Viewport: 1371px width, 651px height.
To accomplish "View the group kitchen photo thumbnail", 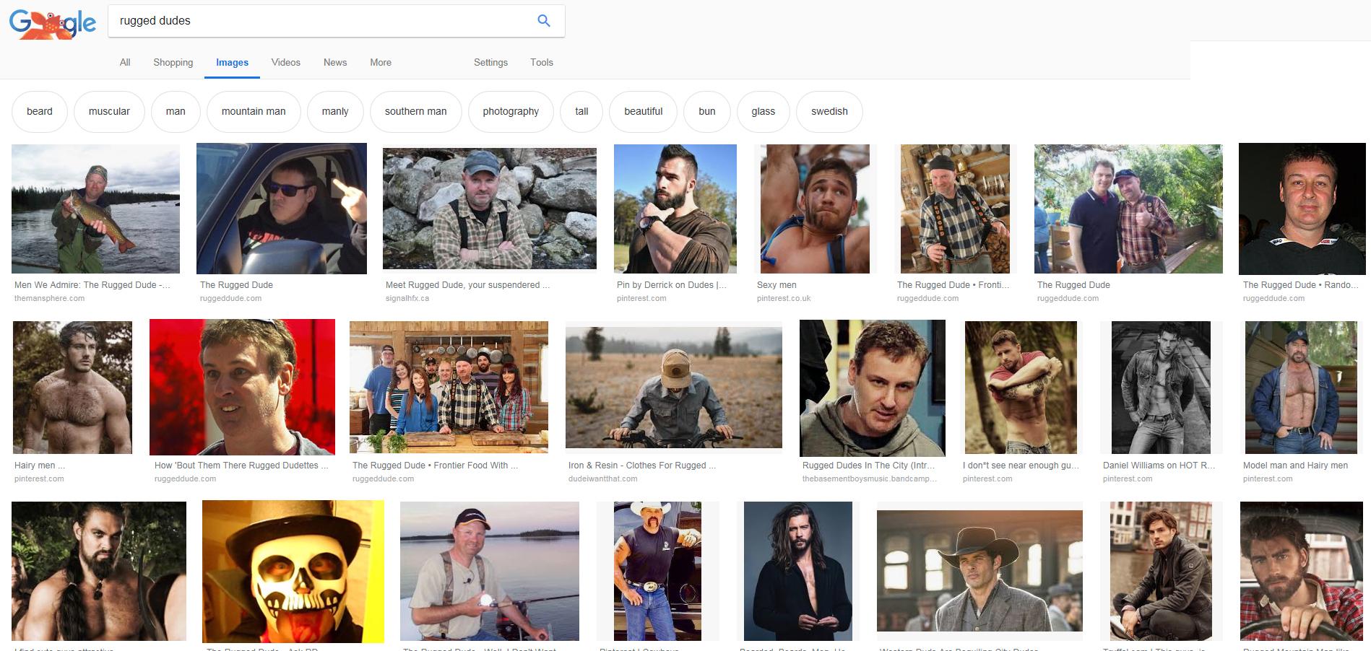I will pos(449,387).
